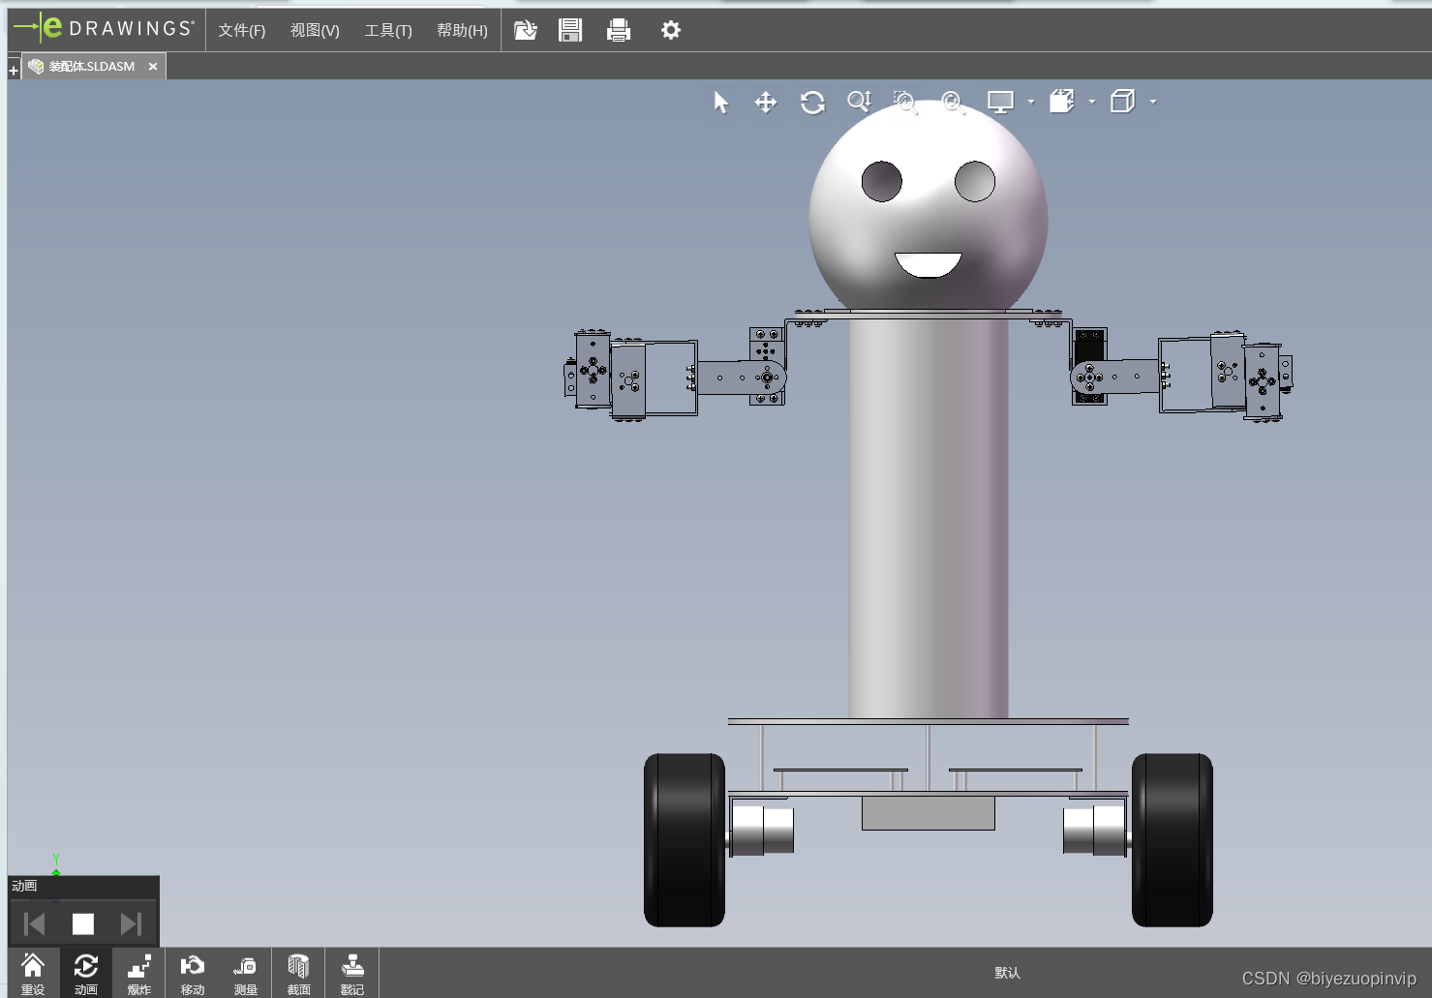
Task: Save the file with the disk icon
Action: (570, 30)
